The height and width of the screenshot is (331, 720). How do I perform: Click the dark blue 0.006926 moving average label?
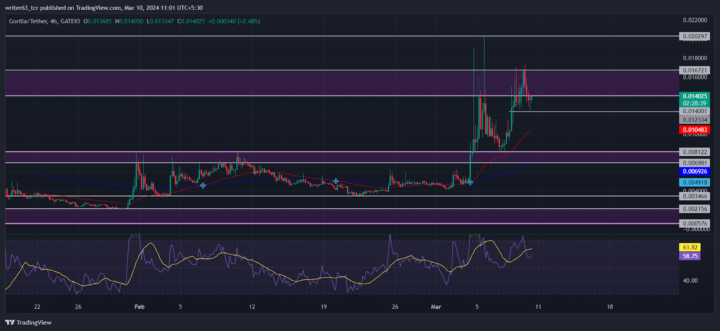[695, 172]
